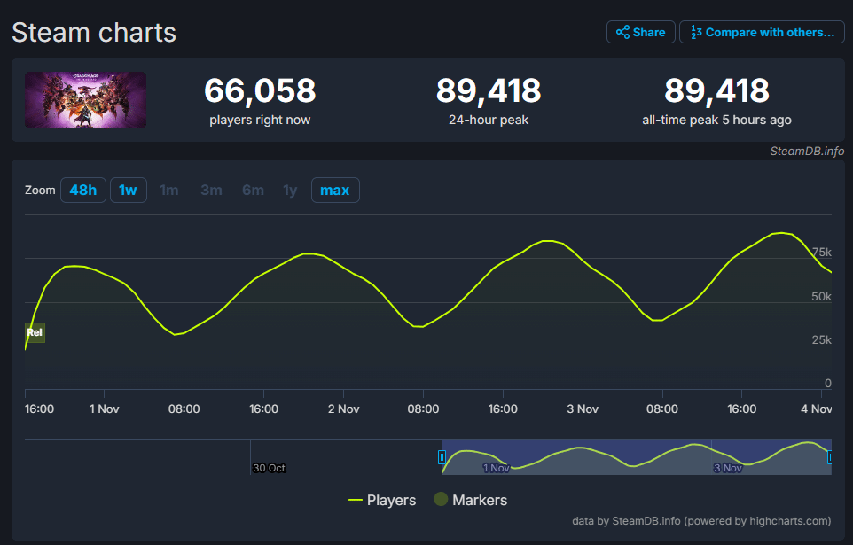Toggle the Players series in legend

click(x=382, y=500)
